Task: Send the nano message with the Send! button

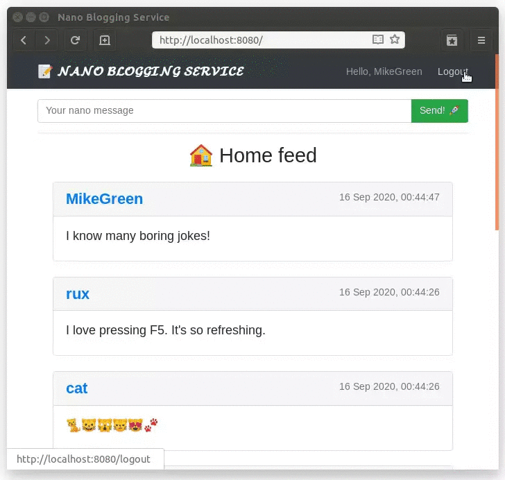Action: pyautogui.click(x=439, y=111)
